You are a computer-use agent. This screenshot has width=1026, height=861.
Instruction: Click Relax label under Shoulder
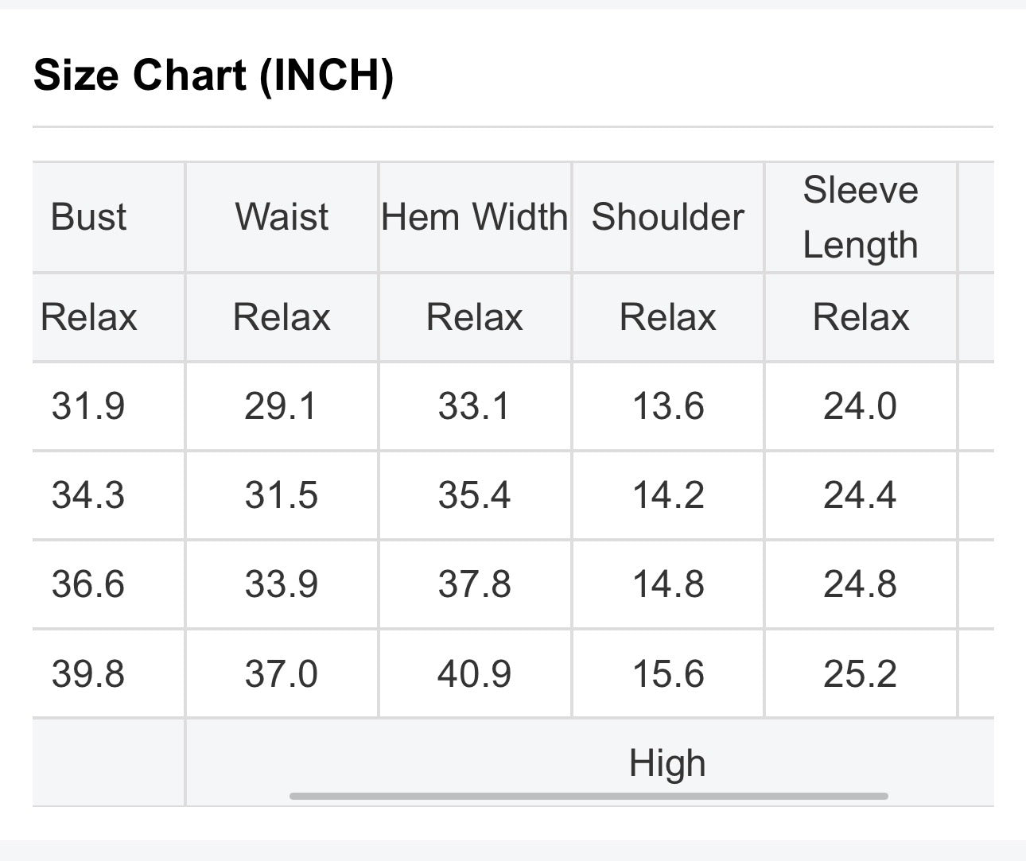[668, 317]
